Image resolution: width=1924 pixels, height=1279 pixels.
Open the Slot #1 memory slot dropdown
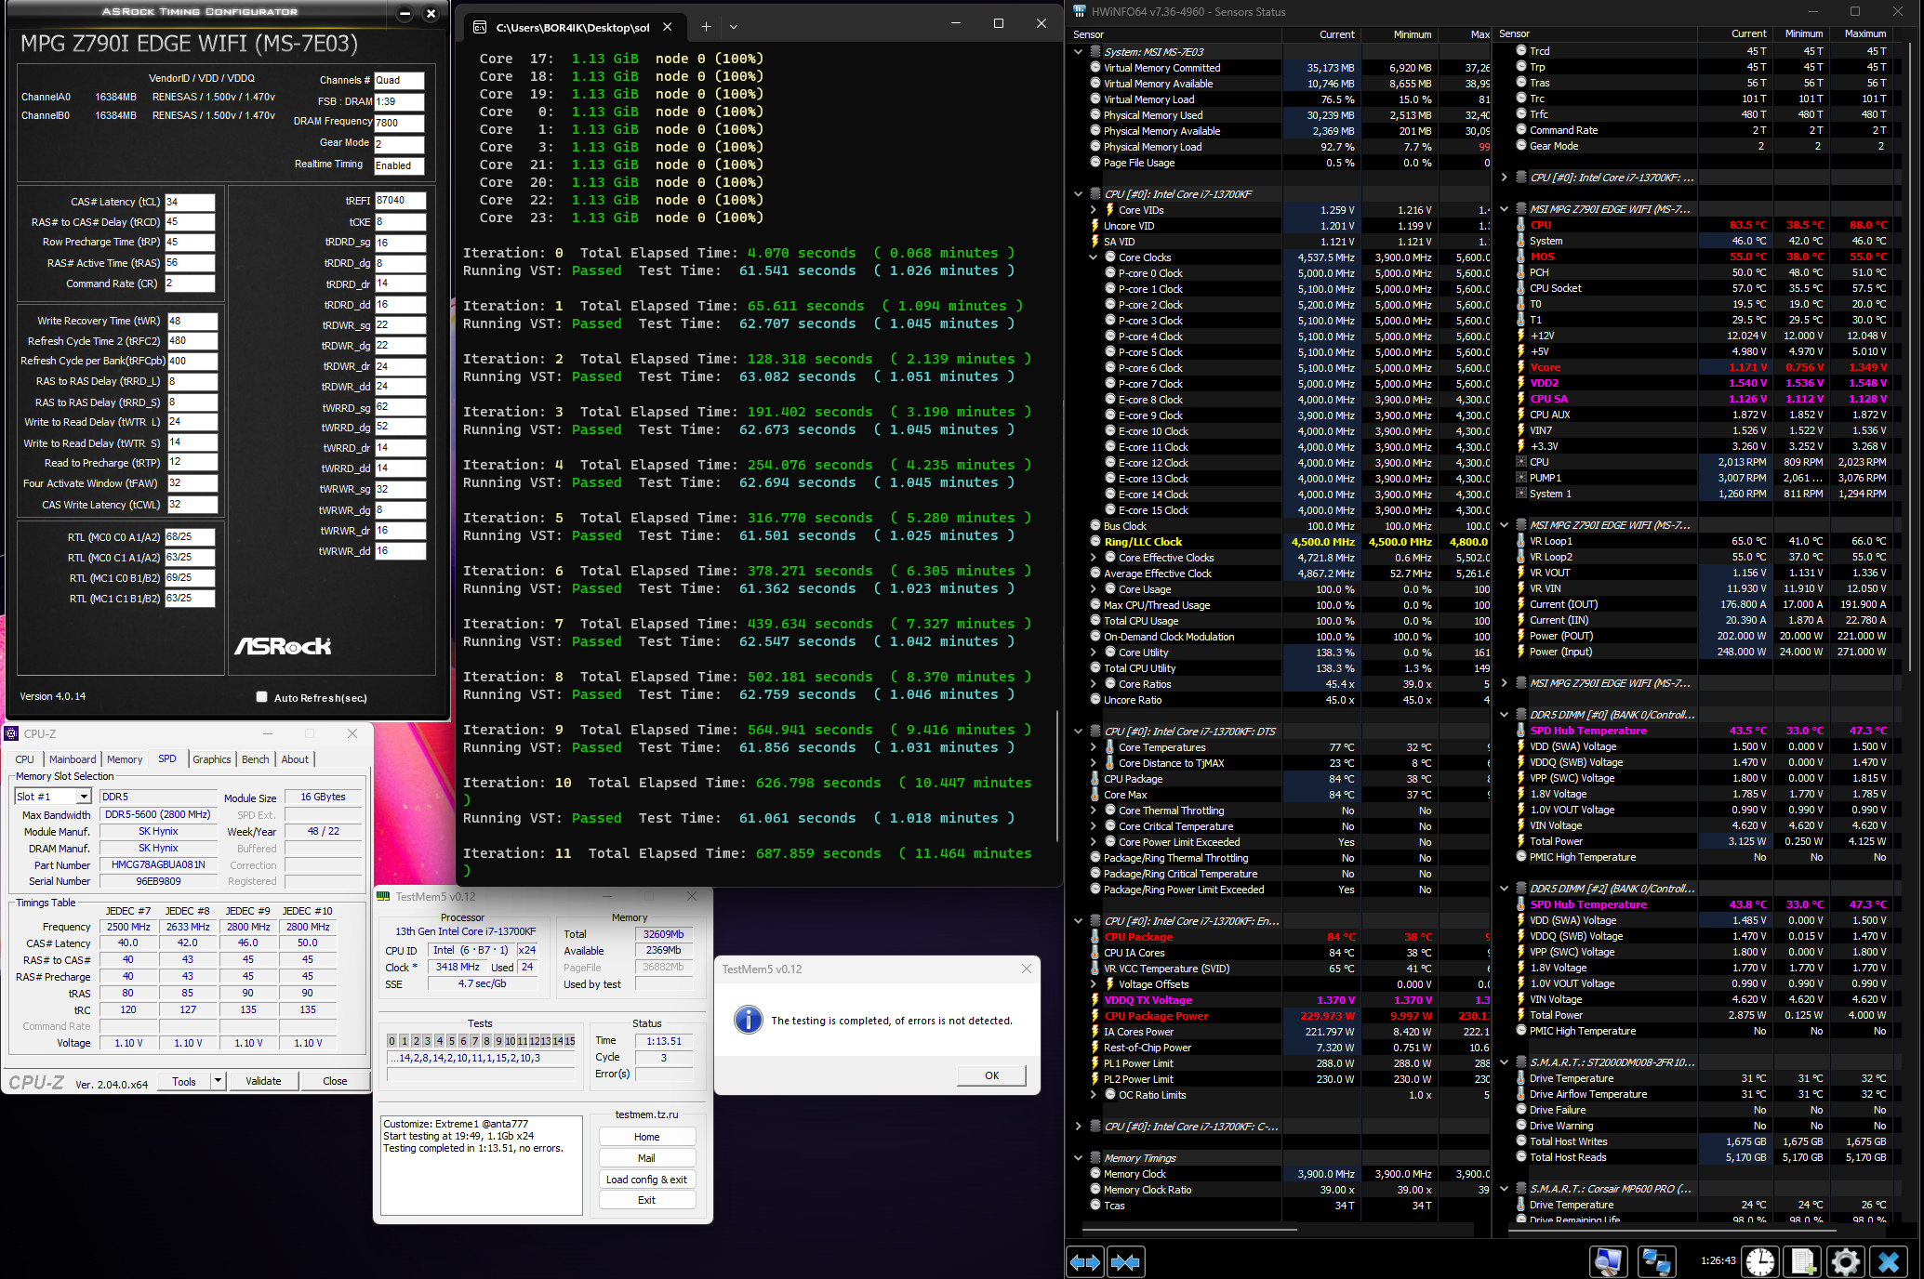click(84, 797)
